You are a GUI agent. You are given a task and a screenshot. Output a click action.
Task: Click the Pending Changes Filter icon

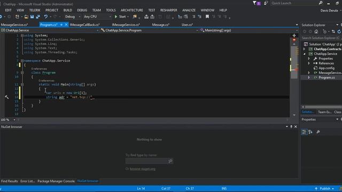coord(325,32)
